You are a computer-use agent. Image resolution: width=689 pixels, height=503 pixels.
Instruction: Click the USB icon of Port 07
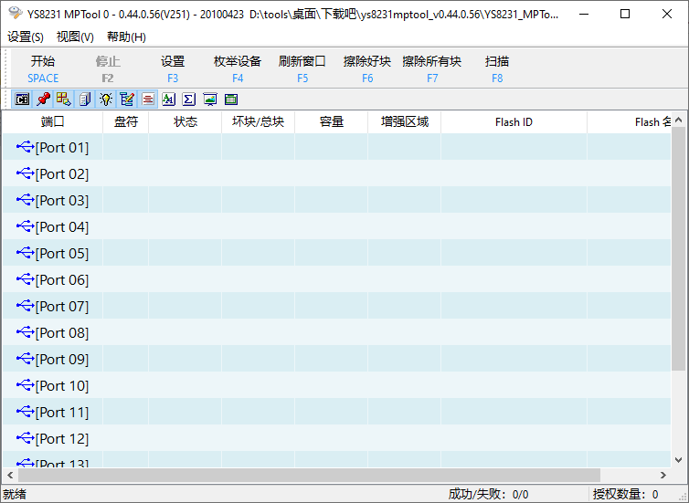point(26,306)
